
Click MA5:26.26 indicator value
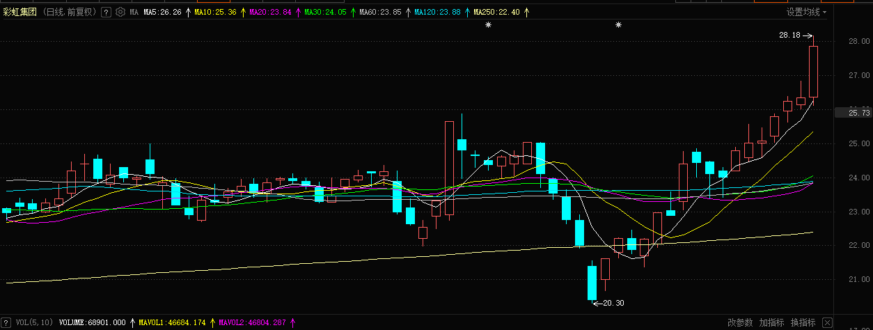point(162,12)
